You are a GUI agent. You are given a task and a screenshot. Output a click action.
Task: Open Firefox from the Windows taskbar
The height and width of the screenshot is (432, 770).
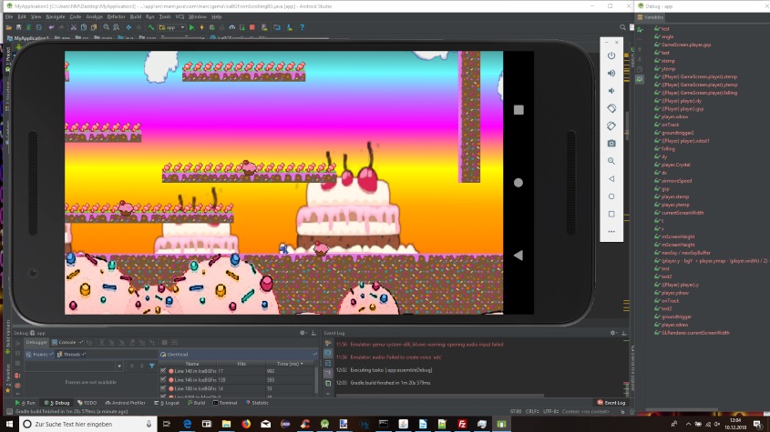pyautogui.click(x=245, y=424)
